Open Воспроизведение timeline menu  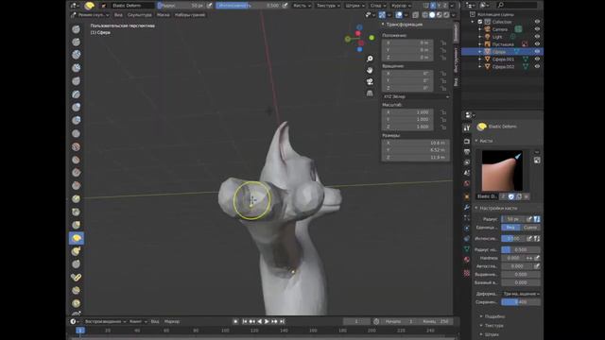[x=105, y=321]
